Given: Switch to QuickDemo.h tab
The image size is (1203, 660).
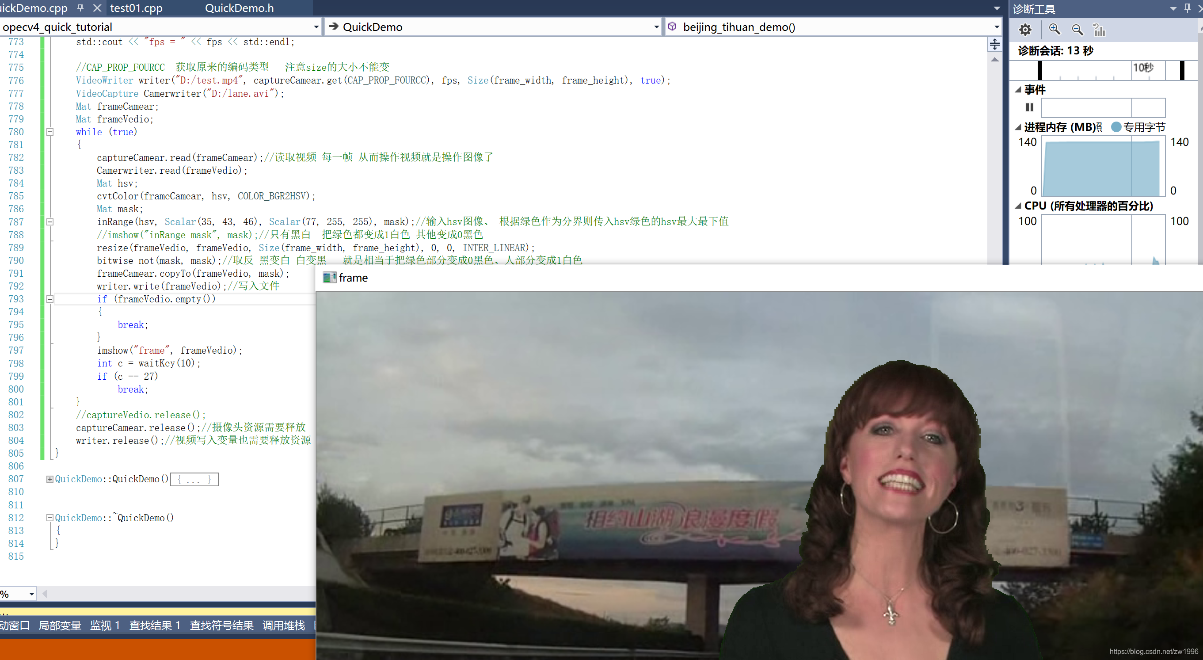Looking at the screenshot, I should pos(239,8).
